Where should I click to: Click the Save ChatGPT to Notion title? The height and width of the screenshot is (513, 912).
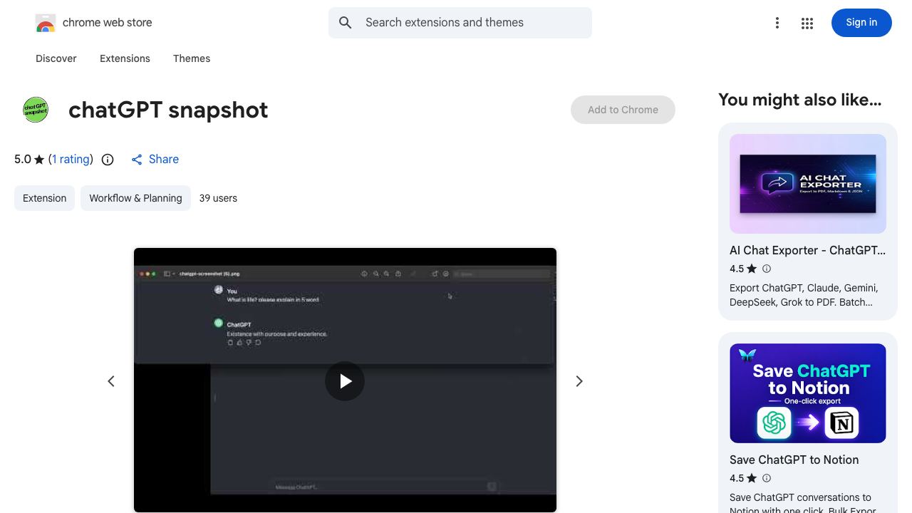(794, 460)
